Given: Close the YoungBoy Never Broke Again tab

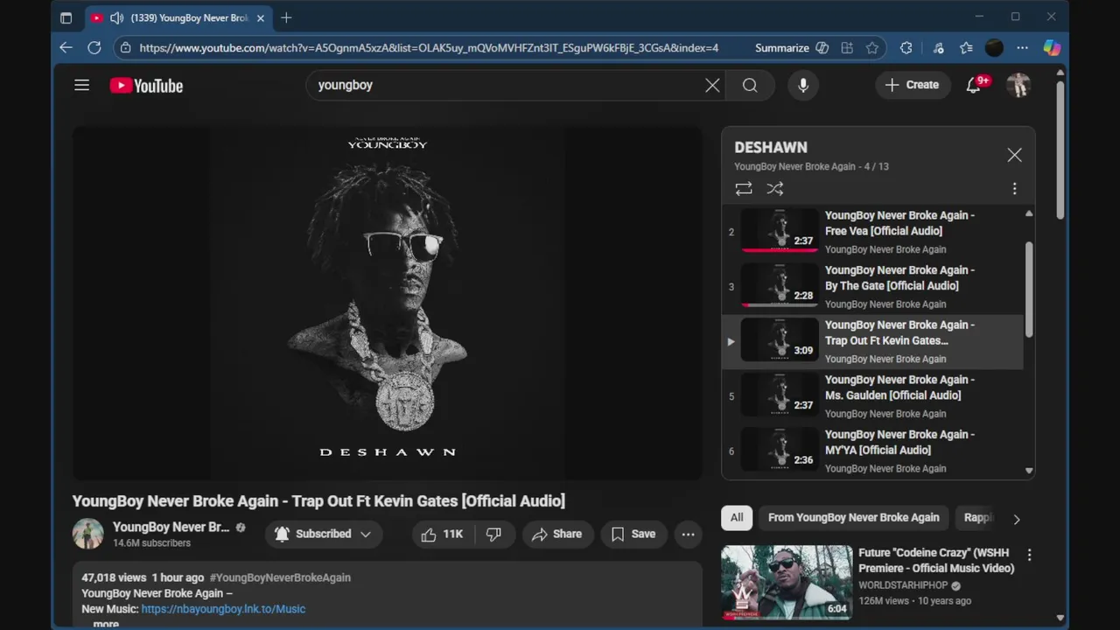Looking at the screenshot, I should click(260, 17).
